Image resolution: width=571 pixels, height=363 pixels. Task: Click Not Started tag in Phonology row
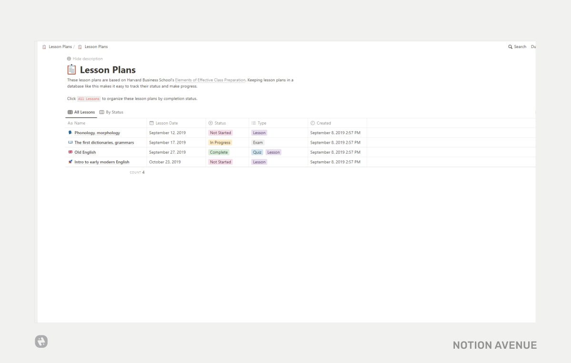[x=220, y=133]
